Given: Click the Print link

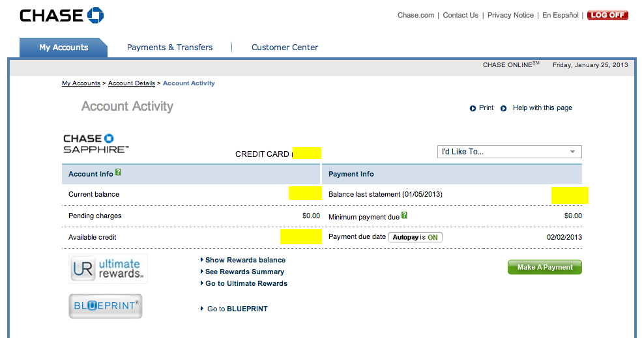Looking at the screenshot, I should click(486, 107).
